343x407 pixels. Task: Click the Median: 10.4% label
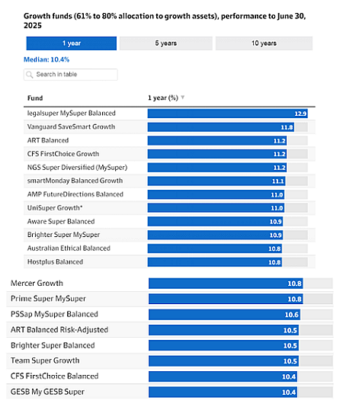[x=46, y=59]
